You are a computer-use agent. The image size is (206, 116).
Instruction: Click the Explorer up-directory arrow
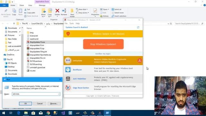pyautogui.click(x=14, y=24)
